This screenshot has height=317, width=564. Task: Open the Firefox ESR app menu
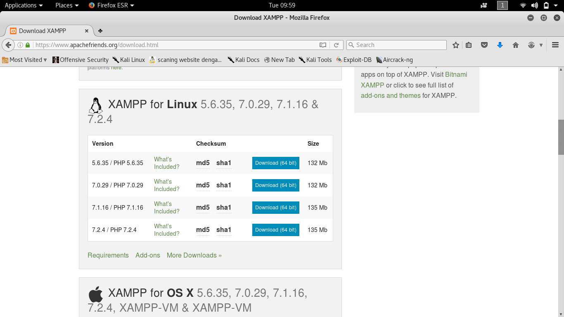111,5
